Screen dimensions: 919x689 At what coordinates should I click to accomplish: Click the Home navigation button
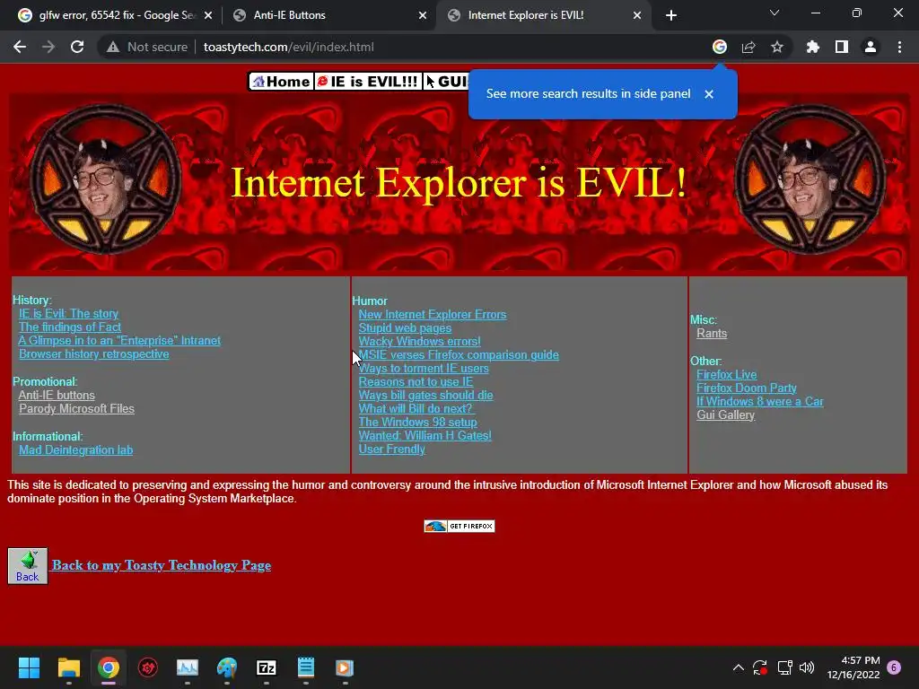281,82
